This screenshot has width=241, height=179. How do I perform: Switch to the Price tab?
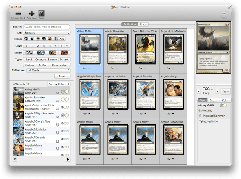pos(143,24)
